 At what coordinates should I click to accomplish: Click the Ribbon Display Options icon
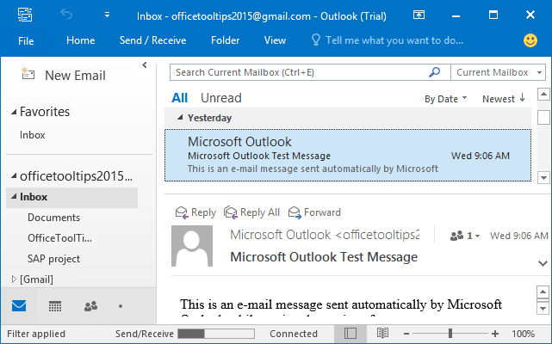[x=419, y=15]
